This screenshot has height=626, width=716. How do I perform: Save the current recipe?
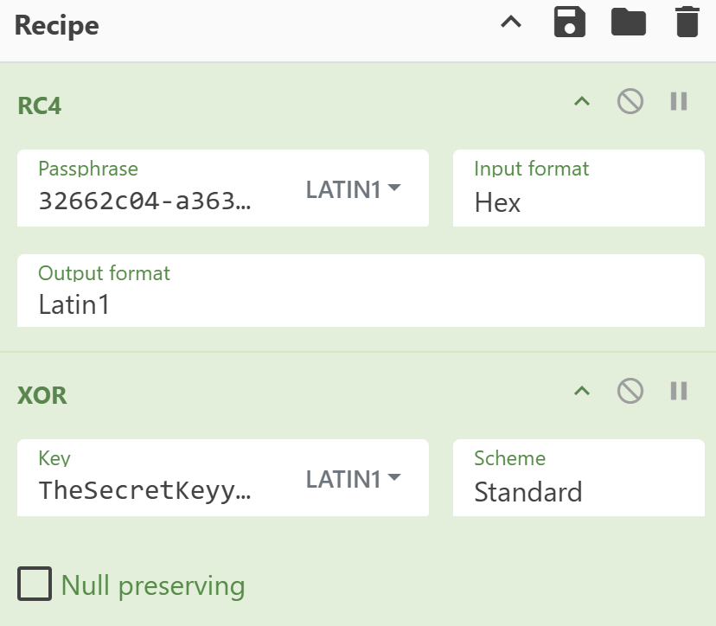570,22
